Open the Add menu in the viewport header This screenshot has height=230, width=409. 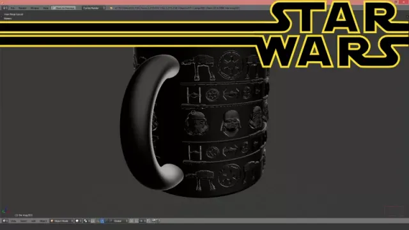[x=33, y=221]
